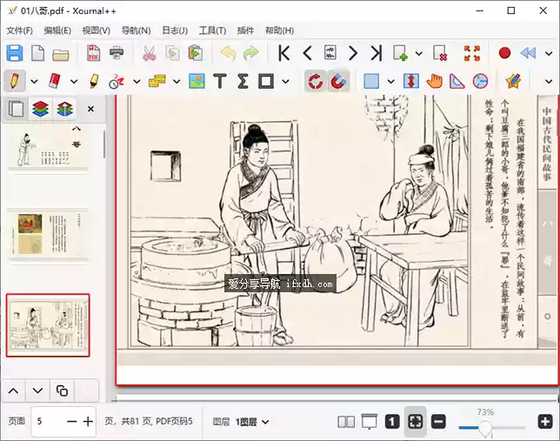Delete current page icon
Image resolution: width=560 pixels, height=441 pixels.
click(440, 53)
